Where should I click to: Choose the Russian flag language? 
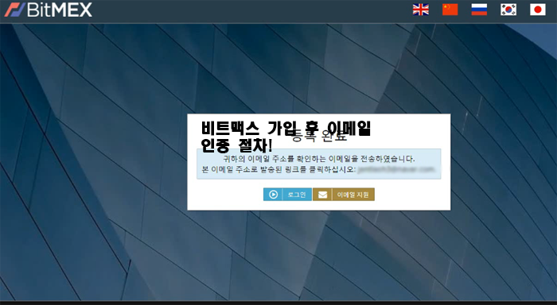click(479, 10)
